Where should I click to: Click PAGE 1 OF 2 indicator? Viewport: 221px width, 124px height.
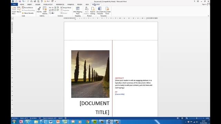pyautogui.click(x=24, y=118)
